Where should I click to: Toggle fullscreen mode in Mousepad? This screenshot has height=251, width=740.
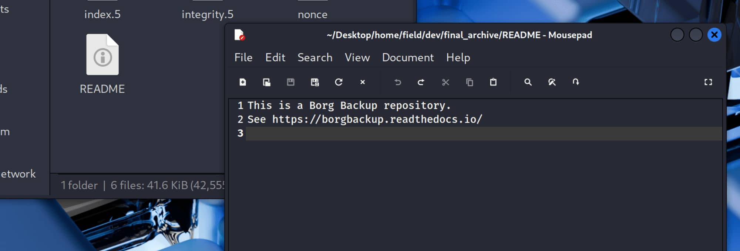pos(708,82)
